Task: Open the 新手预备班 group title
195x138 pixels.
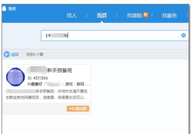Action: click(60, 70)
